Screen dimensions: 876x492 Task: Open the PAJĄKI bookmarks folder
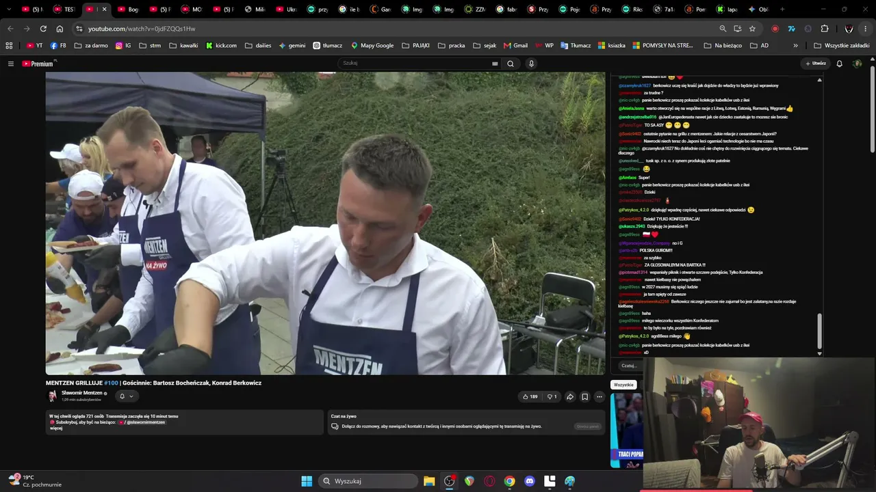click(x=416, y=45)
